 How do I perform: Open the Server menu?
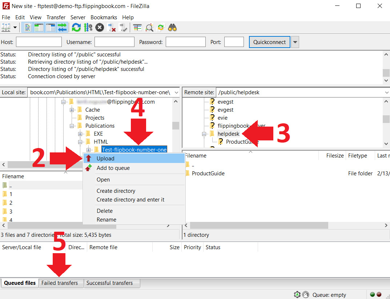coord(78,17)
